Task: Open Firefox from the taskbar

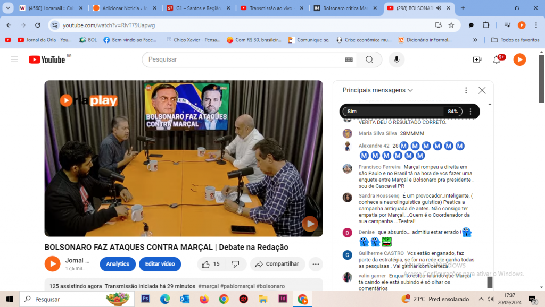Action: coord(204,299)
